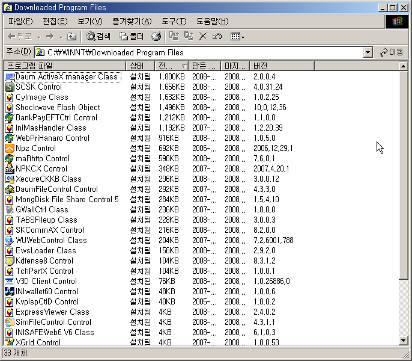Open the 도구(T) menu
Viewport: 412px width, 361px height.
[x=174, y=21]
